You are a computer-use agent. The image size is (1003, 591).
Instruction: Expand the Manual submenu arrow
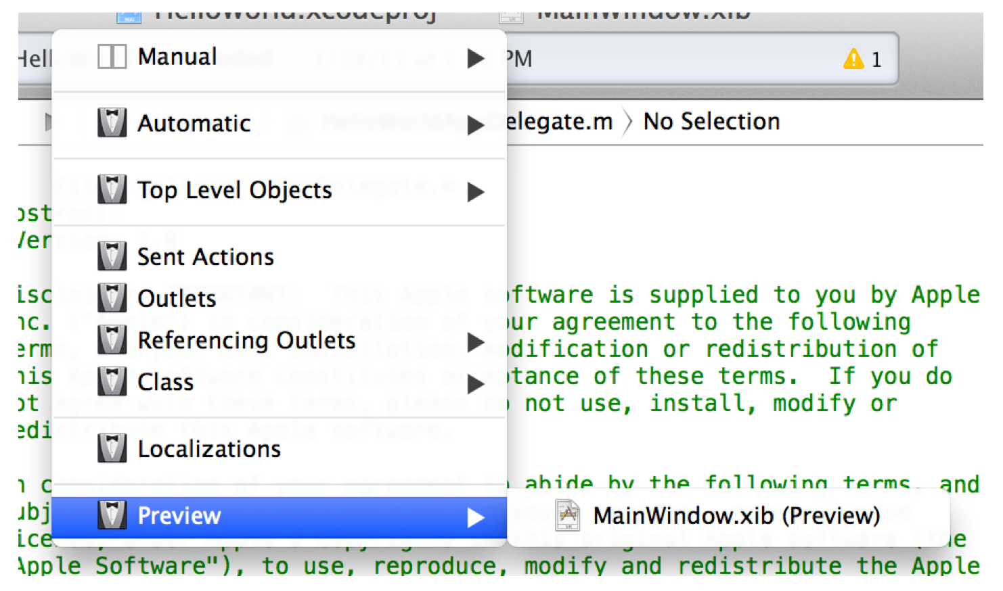coord(476,58)
